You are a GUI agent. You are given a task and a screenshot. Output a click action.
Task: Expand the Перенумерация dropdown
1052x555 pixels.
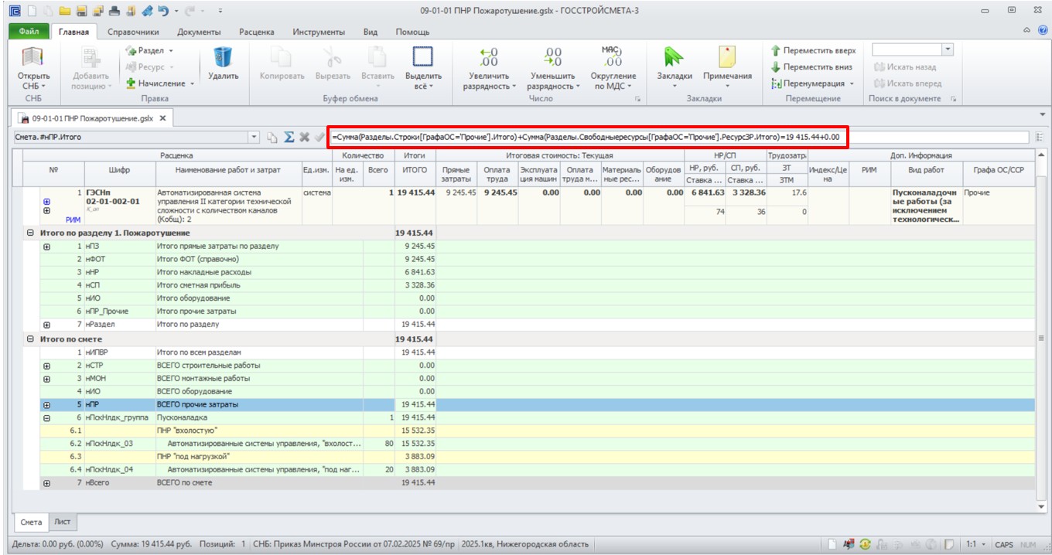[852, 83]
